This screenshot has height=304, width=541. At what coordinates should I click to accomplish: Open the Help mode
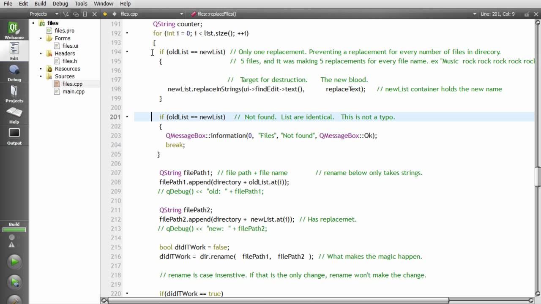coord(14,115)
